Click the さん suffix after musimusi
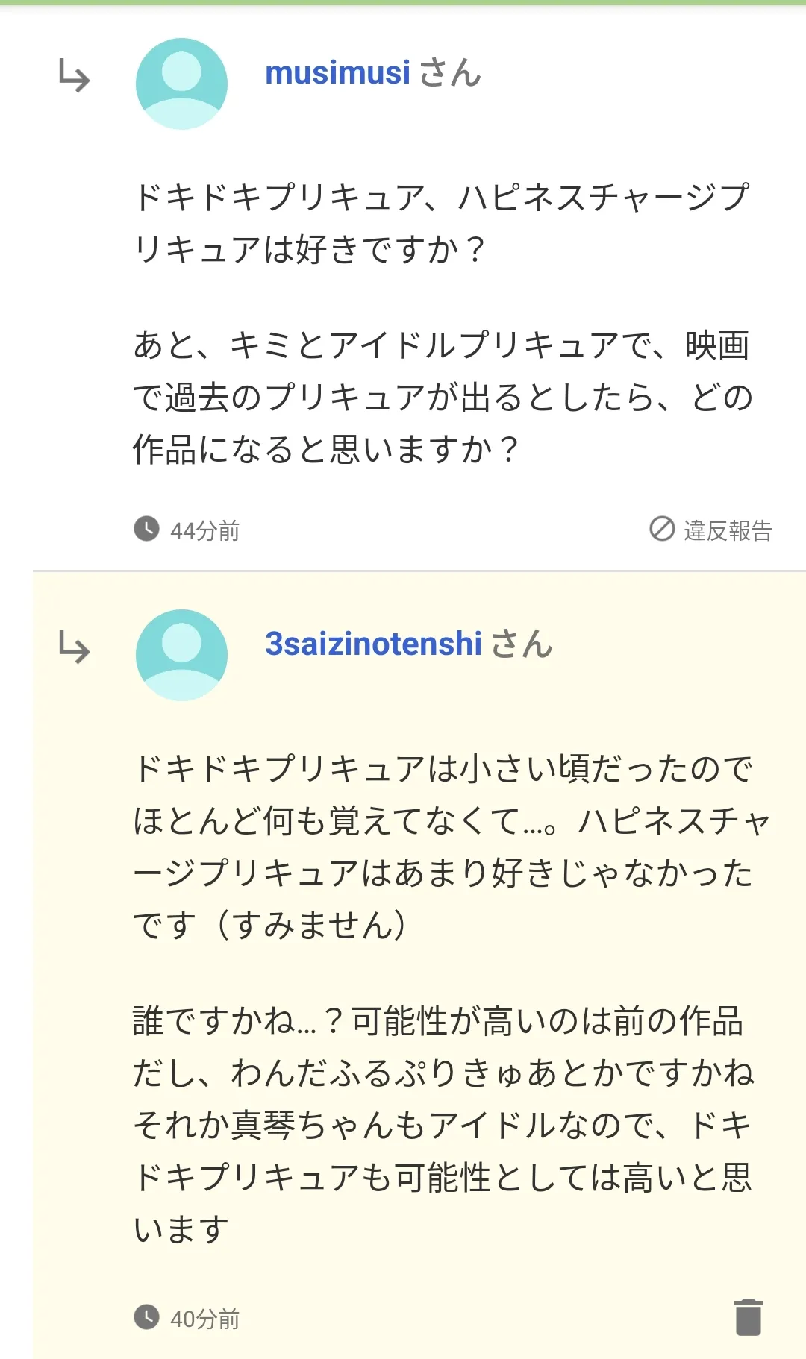Screen dimensions: 806x1359 click(450, 73)
